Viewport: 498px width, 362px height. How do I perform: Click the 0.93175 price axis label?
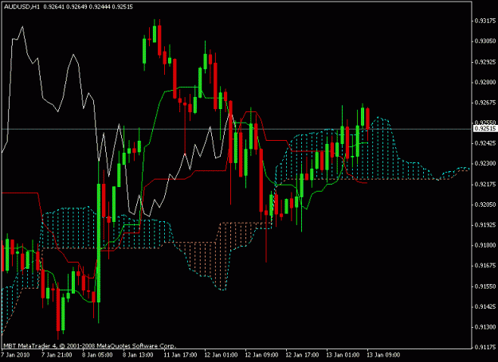[485, 21]
